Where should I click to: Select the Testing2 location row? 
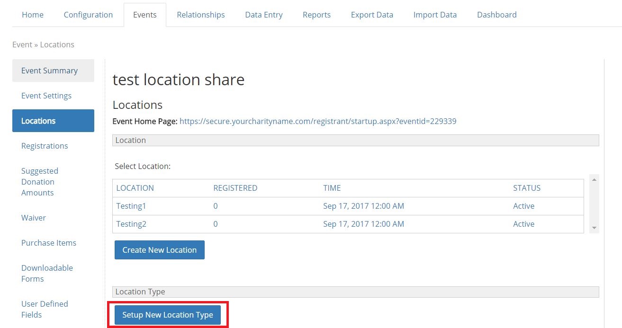pos(348,224)
